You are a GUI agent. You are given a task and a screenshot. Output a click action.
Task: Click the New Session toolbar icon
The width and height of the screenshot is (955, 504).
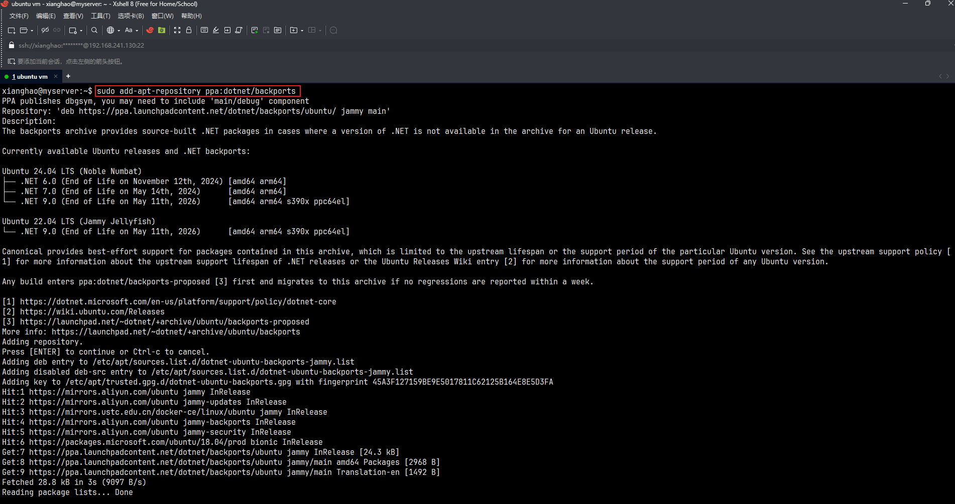coord(12,31)
